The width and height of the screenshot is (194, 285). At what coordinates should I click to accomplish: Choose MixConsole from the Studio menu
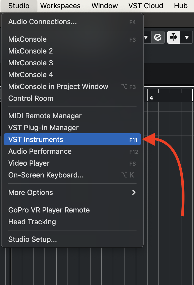[x=28, y=39]
